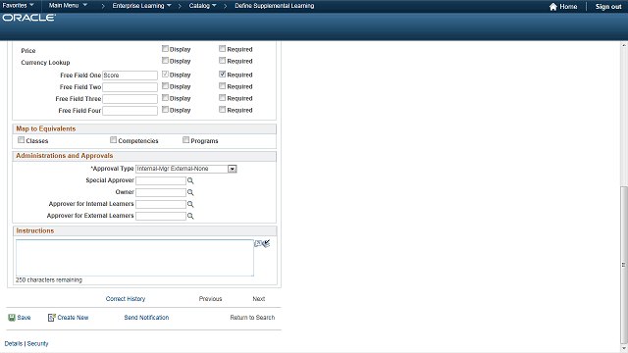Check Display for Free Field Four
The width and height of the screenshot is (628, 353).
click(165, 109)
